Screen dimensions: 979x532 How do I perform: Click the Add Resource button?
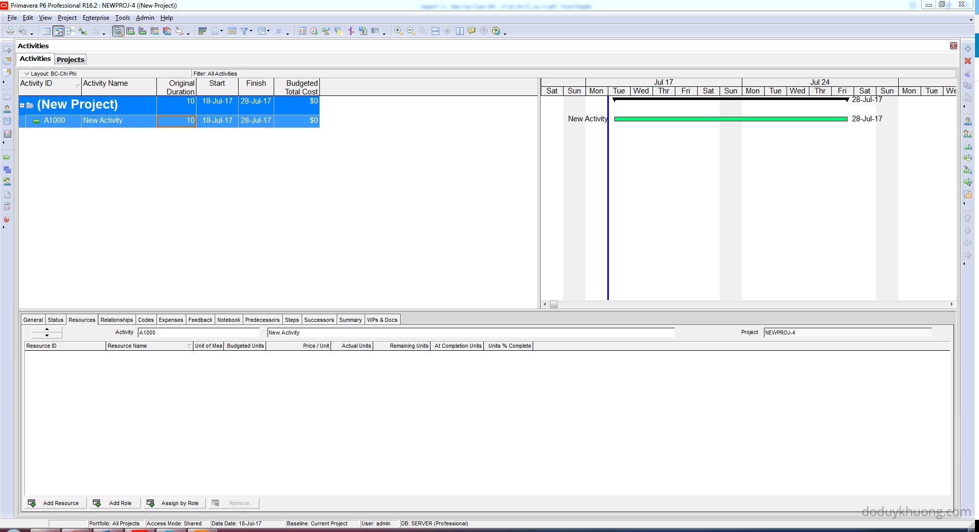54,503
